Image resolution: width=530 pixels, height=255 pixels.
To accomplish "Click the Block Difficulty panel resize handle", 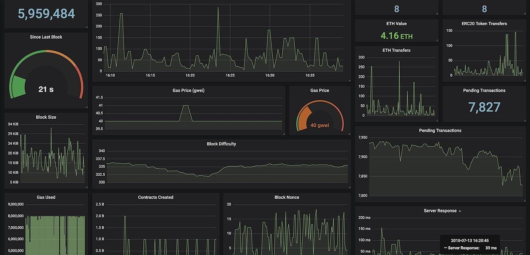I will coord(349,187).
